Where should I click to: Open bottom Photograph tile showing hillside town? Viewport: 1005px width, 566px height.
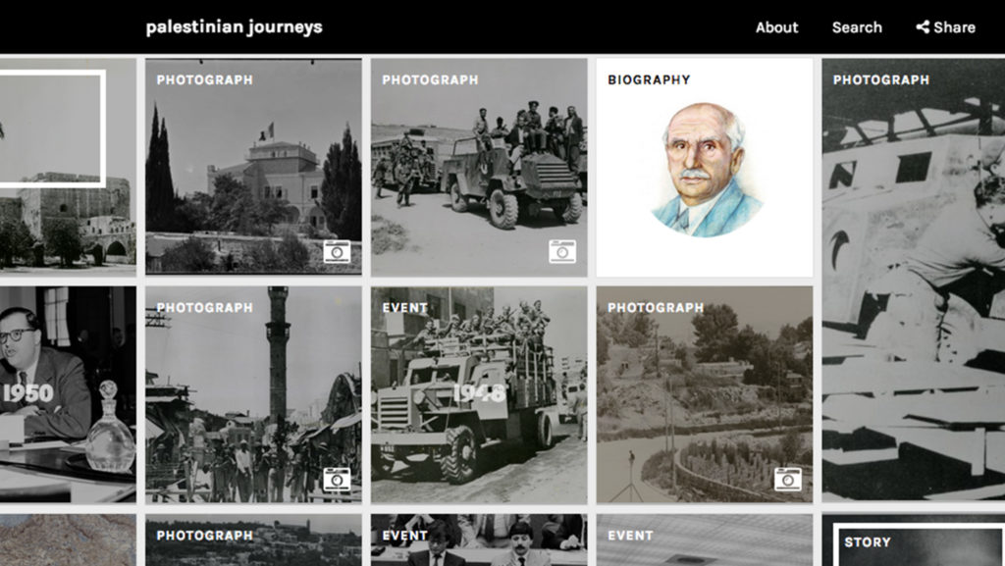coord(253,540)
